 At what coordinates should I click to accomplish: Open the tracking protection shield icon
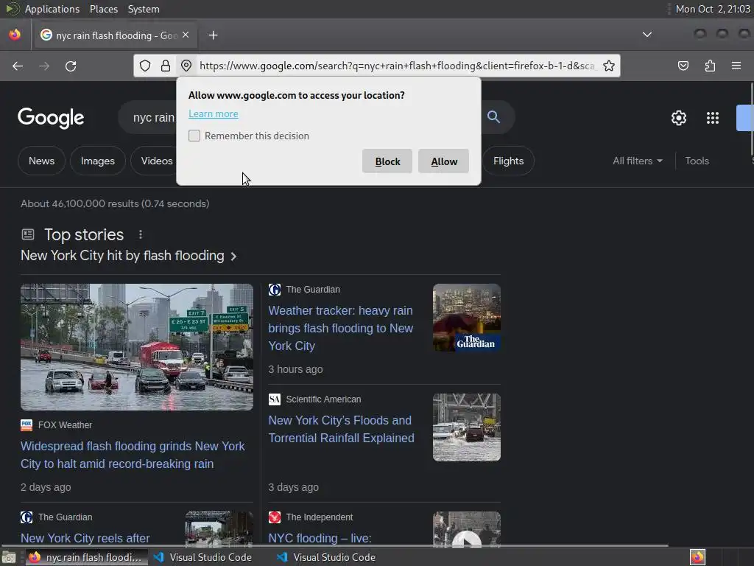pyautogui.click(x=145, y=66)
